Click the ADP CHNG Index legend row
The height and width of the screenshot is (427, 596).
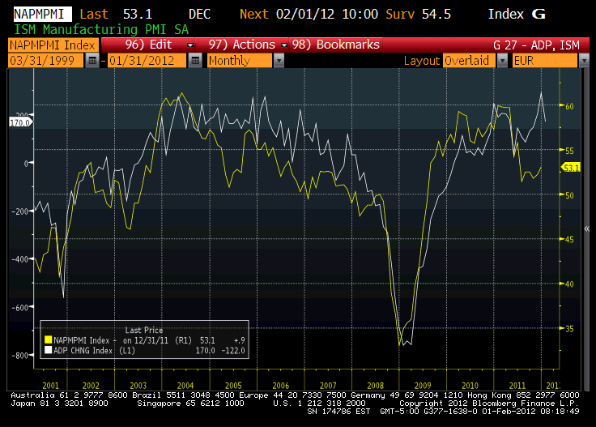144,350
